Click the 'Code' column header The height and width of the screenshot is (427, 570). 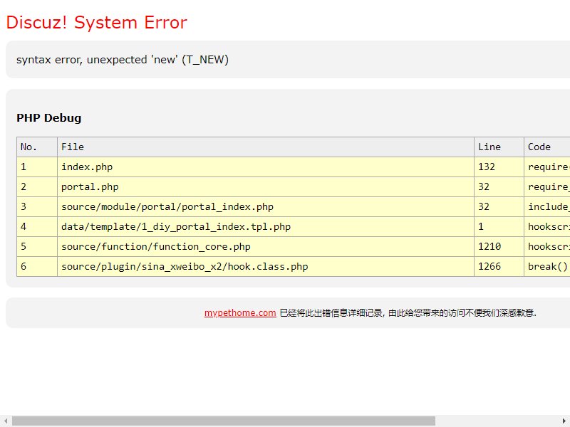coord(547,147)
